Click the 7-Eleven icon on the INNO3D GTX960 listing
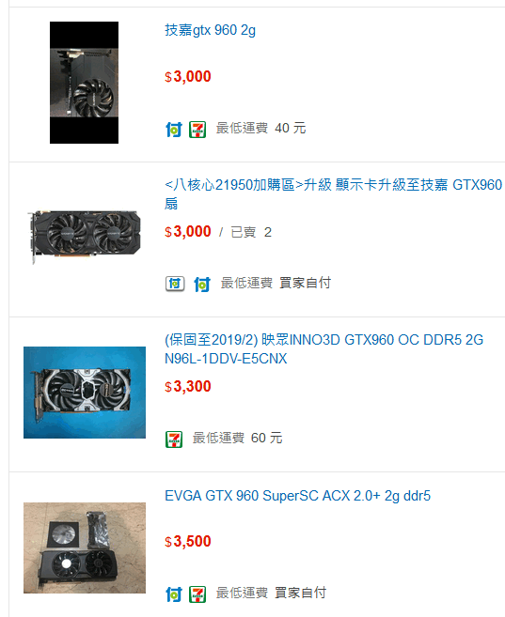This screenshot has height=617, width=505. pyautogui.click(x=174, y=440)
